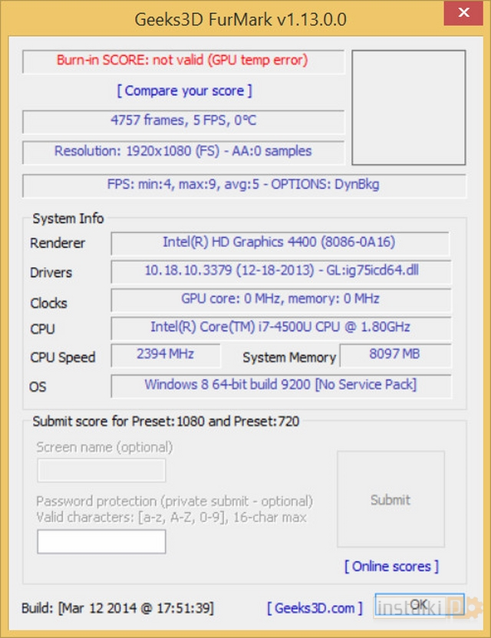491x638 pixels.
Task: Click the FPS min/max/avg options field
Action: coord(244,185)
